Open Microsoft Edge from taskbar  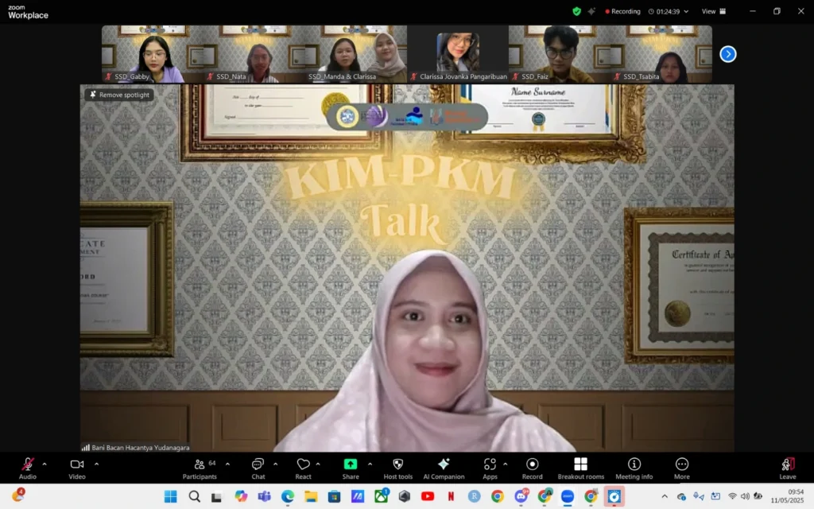(288, 496)
